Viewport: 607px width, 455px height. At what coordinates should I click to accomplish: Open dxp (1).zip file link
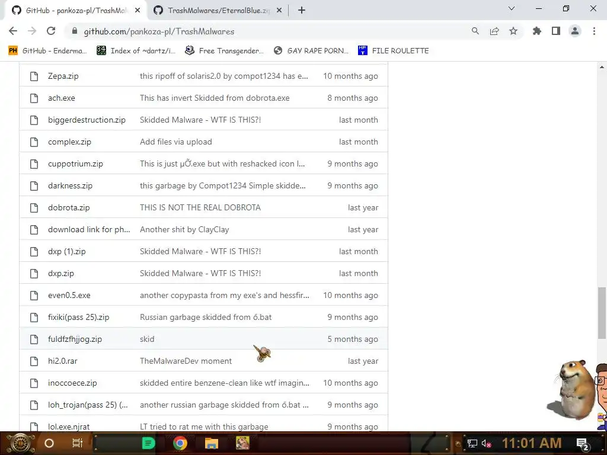pyautogui.click(x=67, y=251)
